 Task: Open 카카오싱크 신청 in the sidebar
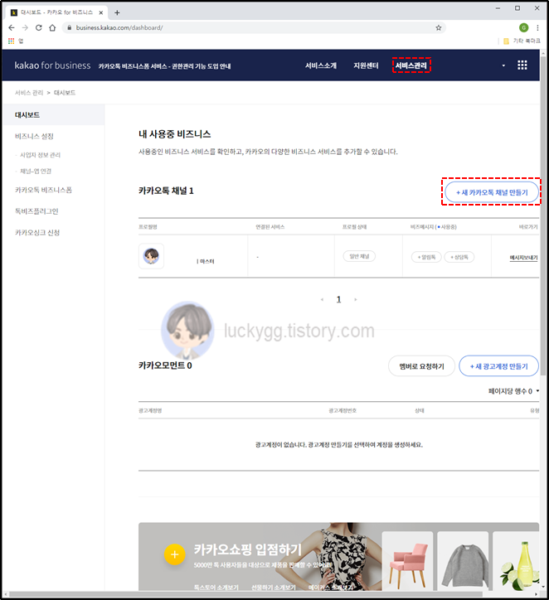(37, 233)
